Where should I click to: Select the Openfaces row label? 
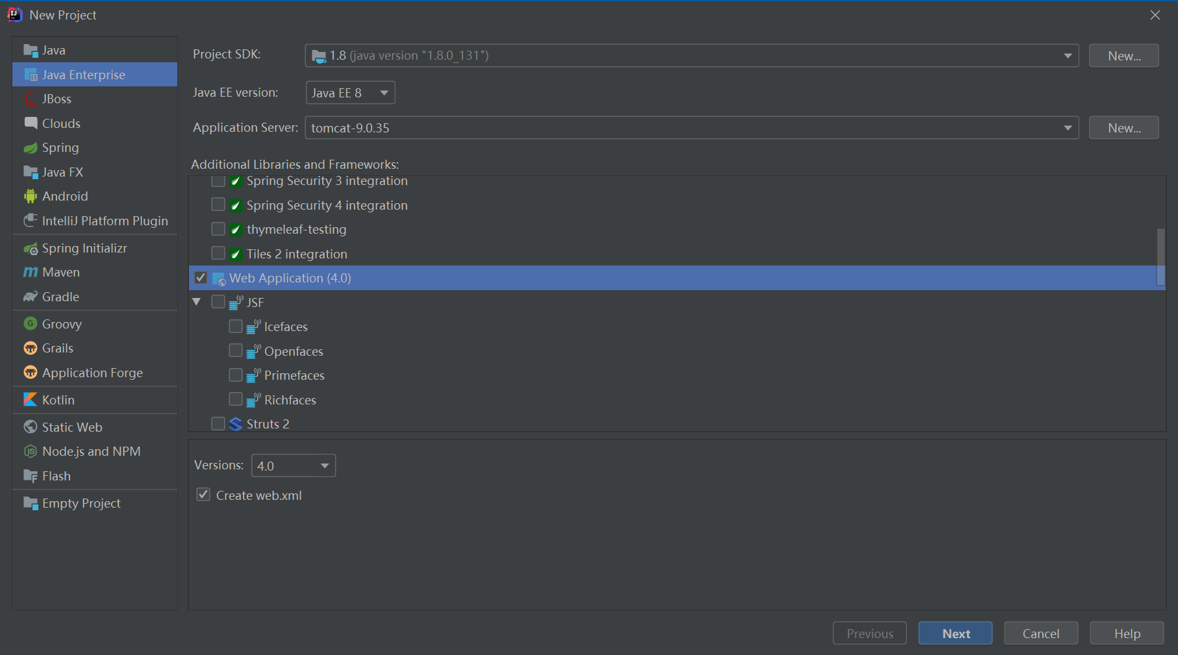coord(294,351)
